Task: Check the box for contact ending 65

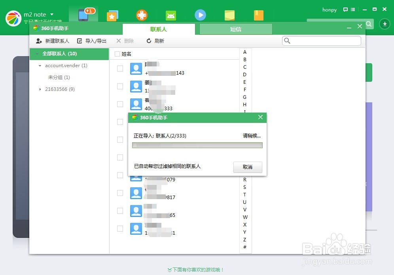Action: [x=120, y=211]
